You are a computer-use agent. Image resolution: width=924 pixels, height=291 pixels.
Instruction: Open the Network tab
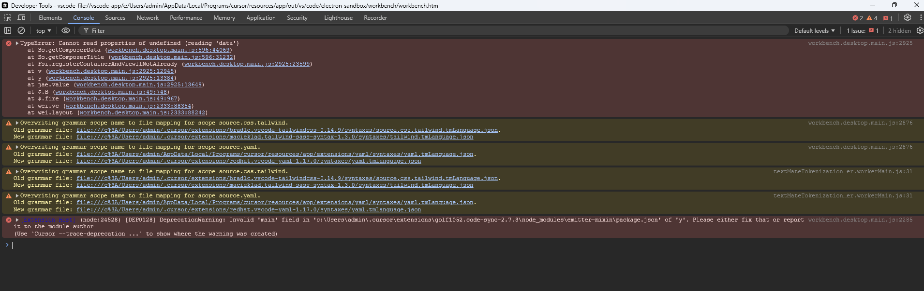148,18
